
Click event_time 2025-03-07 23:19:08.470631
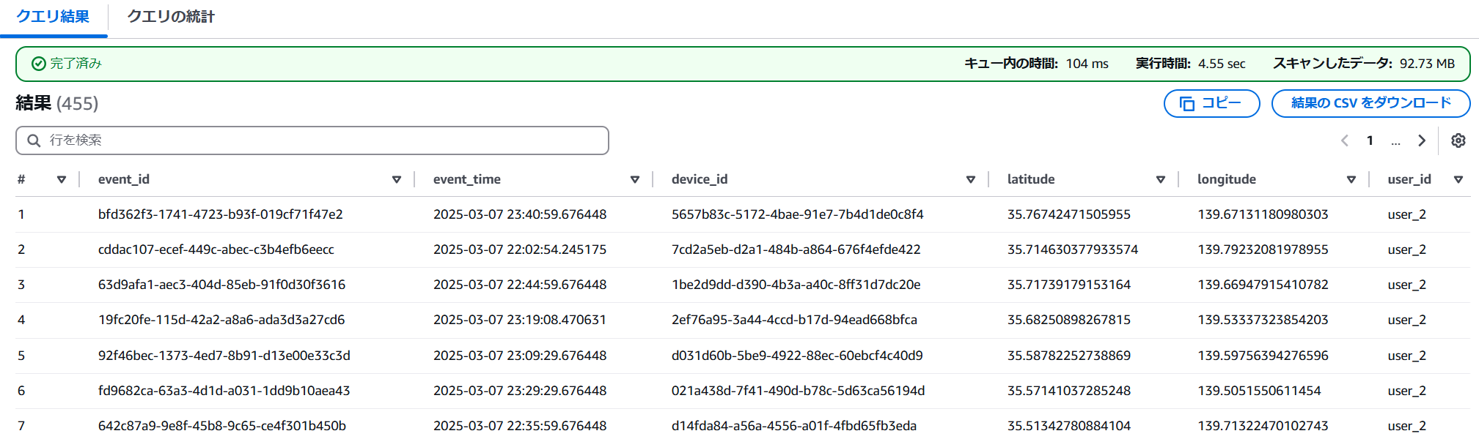(520, 320)
